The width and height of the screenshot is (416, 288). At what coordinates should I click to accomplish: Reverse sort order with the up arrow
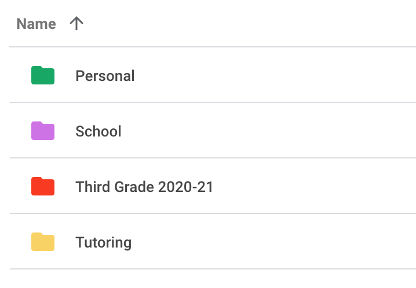[76, 24]
